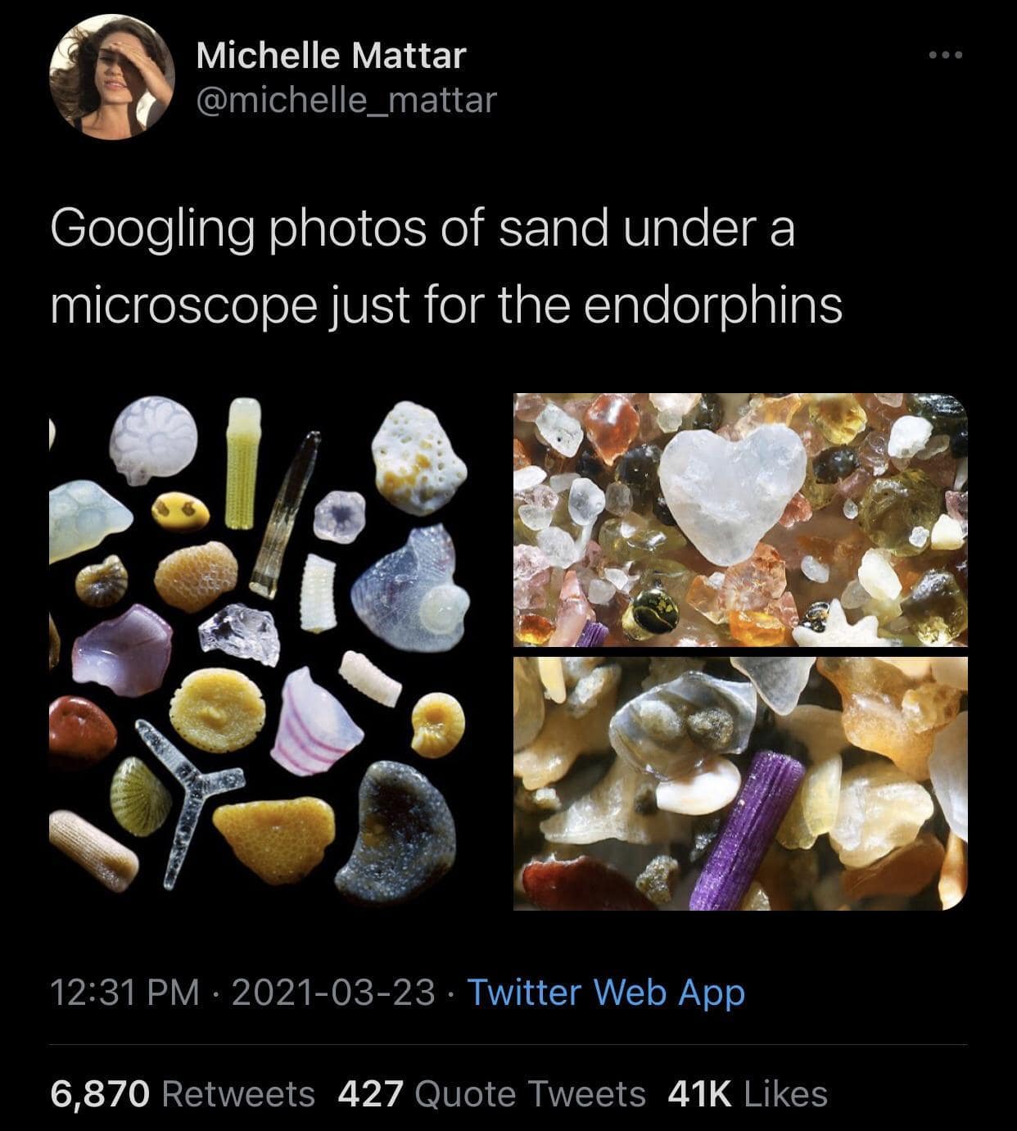Click the @michelle_mattar handle
This screenshot has height=1131, width=1017.
pos(346,99)
